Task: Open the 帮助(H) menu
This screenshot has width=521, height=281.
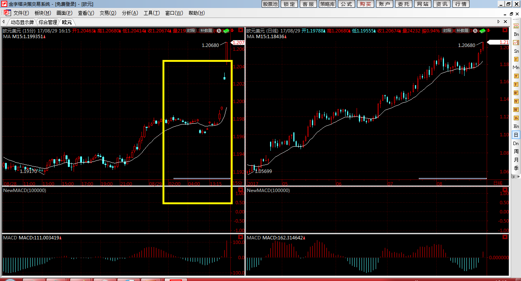Action: click(x=196, y=13)
